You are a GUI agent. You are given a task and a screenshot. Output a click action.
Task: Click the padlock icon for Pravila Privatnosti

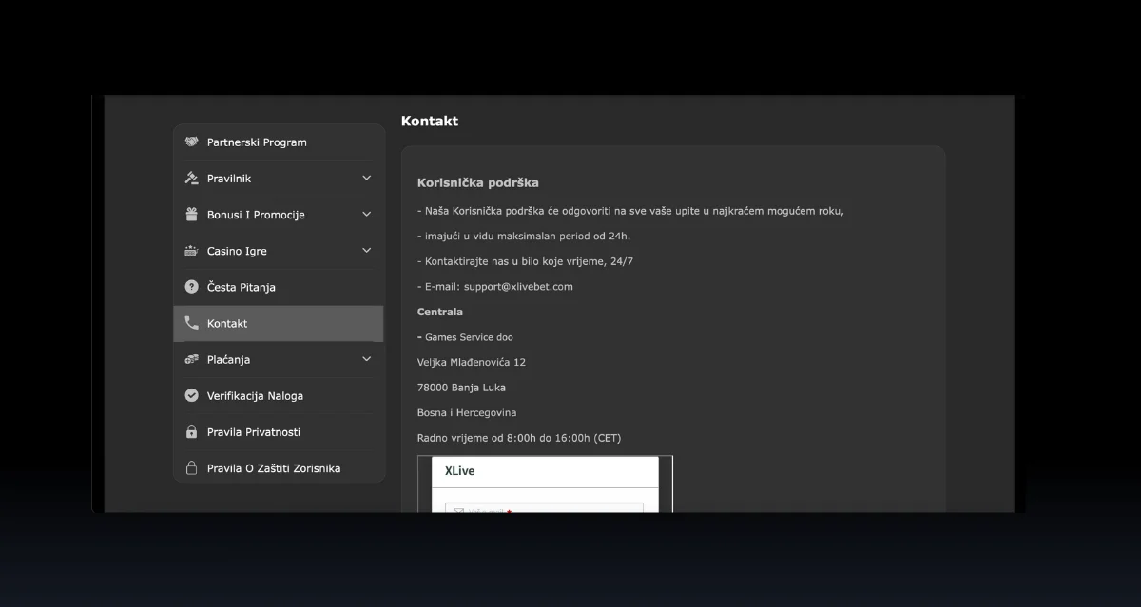pos(191,431)
